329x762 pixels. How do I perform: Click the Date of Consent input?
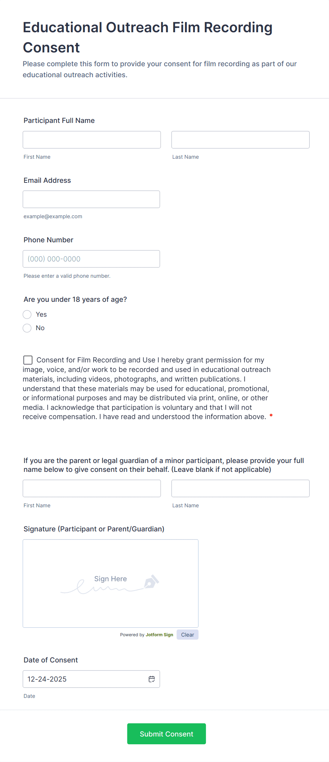pyautogui.click(x=85, y=679)
